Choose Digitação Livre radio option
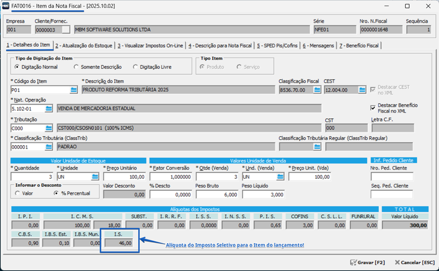 click(135, 67)
